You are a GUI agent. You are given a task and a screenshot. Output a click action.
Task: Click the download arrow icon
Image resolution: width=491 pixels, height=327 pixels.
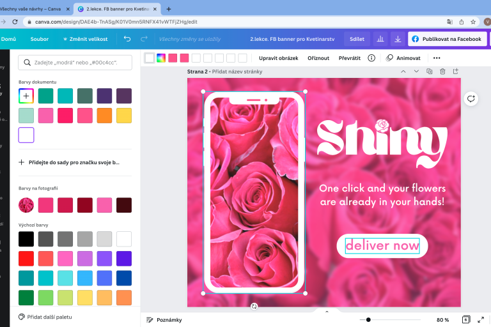click(x=398, y=39)
